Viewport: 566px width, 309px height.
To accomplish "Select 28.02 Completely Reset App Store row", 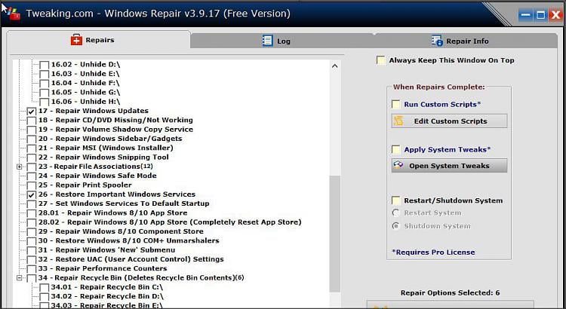I will click(x=170, y=222).
